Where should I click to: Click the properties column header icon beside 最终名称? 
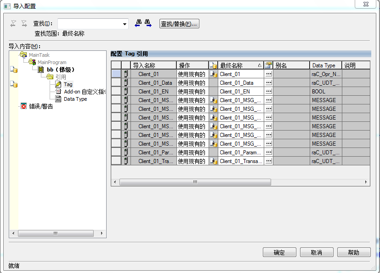click(x=213, y=66)
